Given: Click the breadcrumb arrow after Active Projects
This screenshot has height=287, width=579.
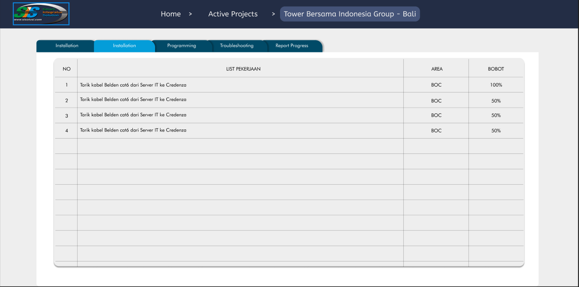Looking at the screenshot, I should coord(273,14).
